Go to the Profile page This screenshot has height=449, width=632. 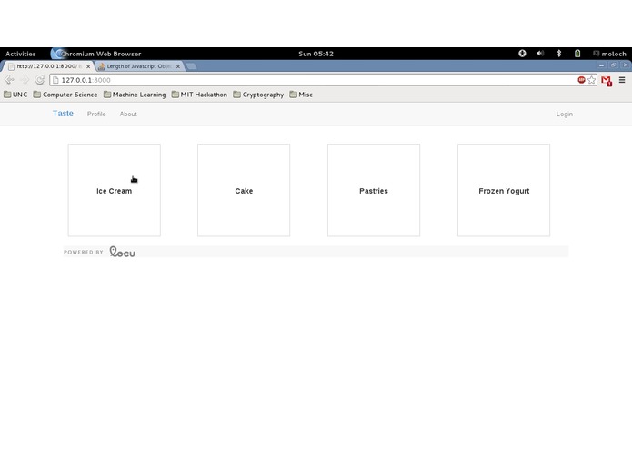point(96,114)
